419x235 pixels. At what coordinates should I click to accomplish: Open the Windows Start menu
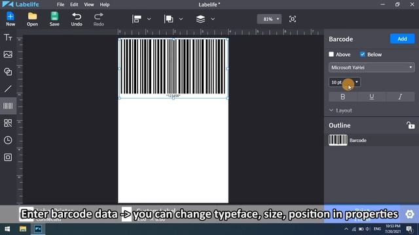click(7, 229)
